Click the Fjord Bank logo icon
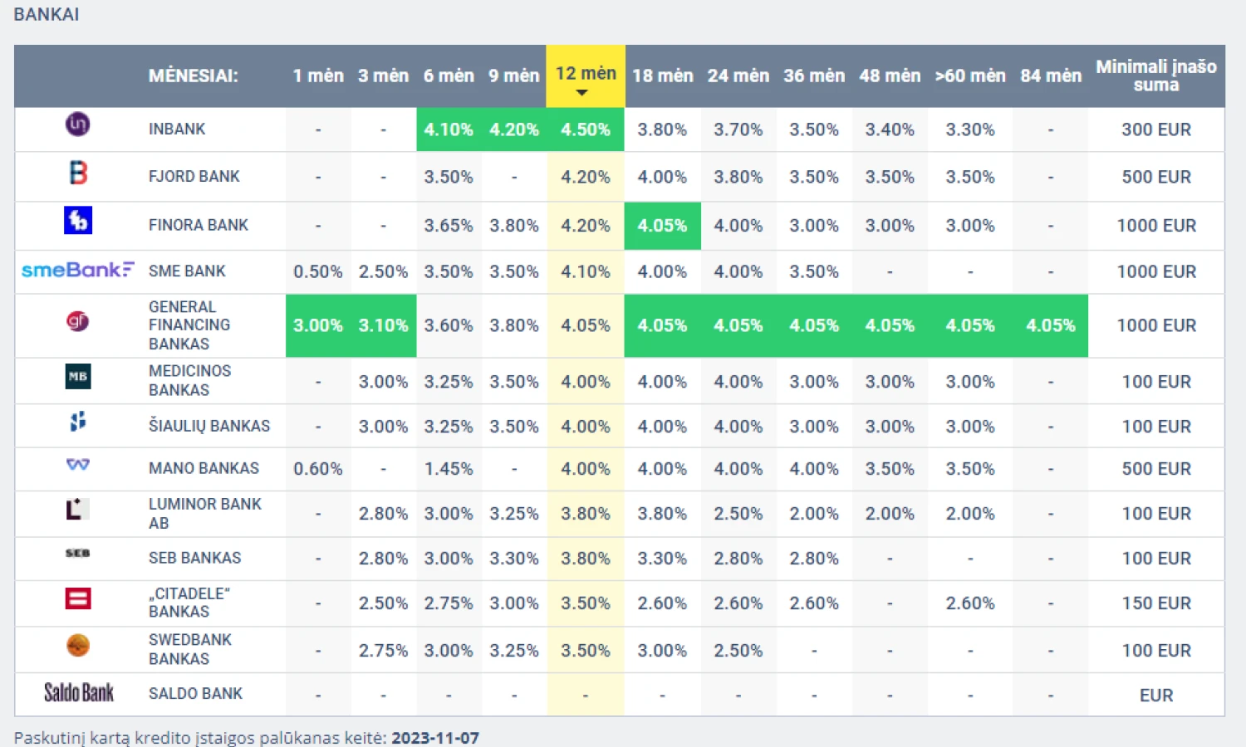The image size is (1246, 747). (x=78, y=173)
